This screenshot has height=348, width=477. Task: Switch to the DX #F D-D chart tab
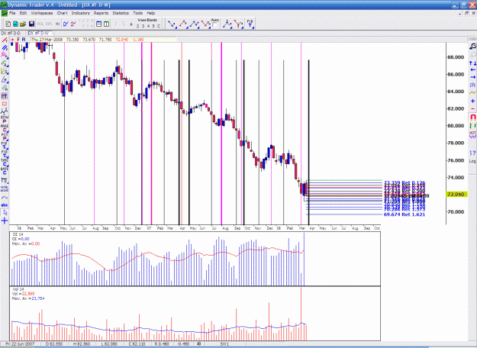coord(11,33)
